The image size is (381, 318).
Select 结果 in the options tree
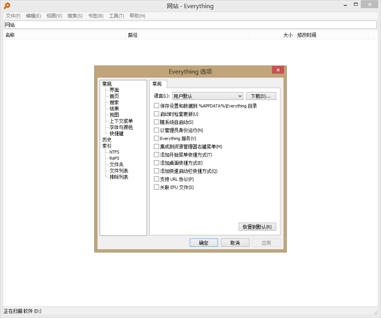[114, 109]
